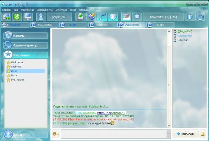The height and width of the screenshot is (141, 209).
Task: Click the yellow user icon beside Отправить
Action: coord(203,133)
